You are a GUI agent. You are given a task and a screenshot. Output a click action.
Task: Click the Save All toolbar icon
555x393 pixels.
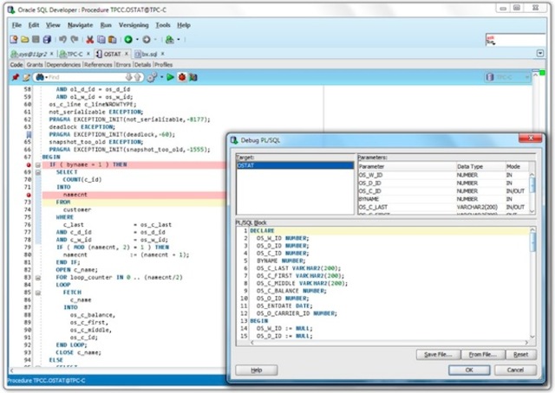coord(47,40)
